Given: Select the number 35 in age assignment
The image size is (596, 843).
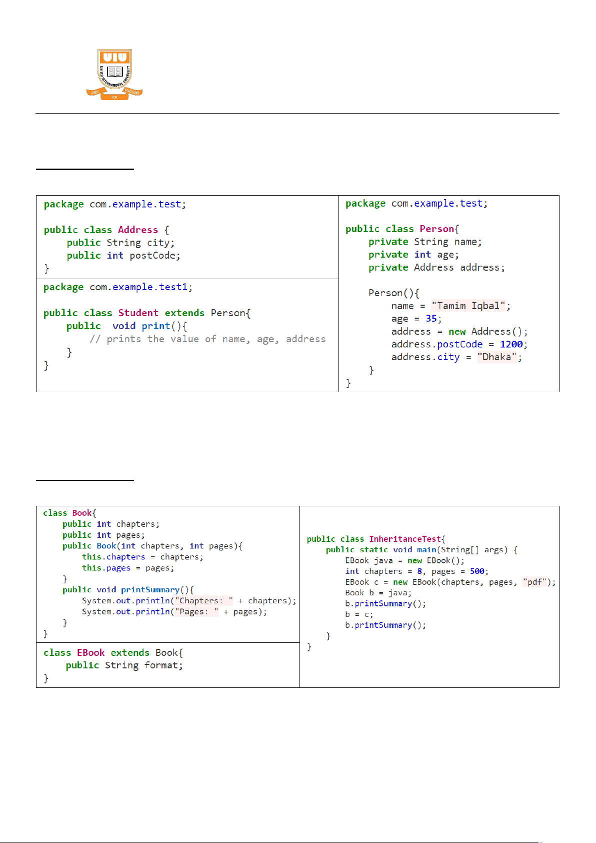Looking at the screenshot, I should pyautogui.click(x=431, y=319).
